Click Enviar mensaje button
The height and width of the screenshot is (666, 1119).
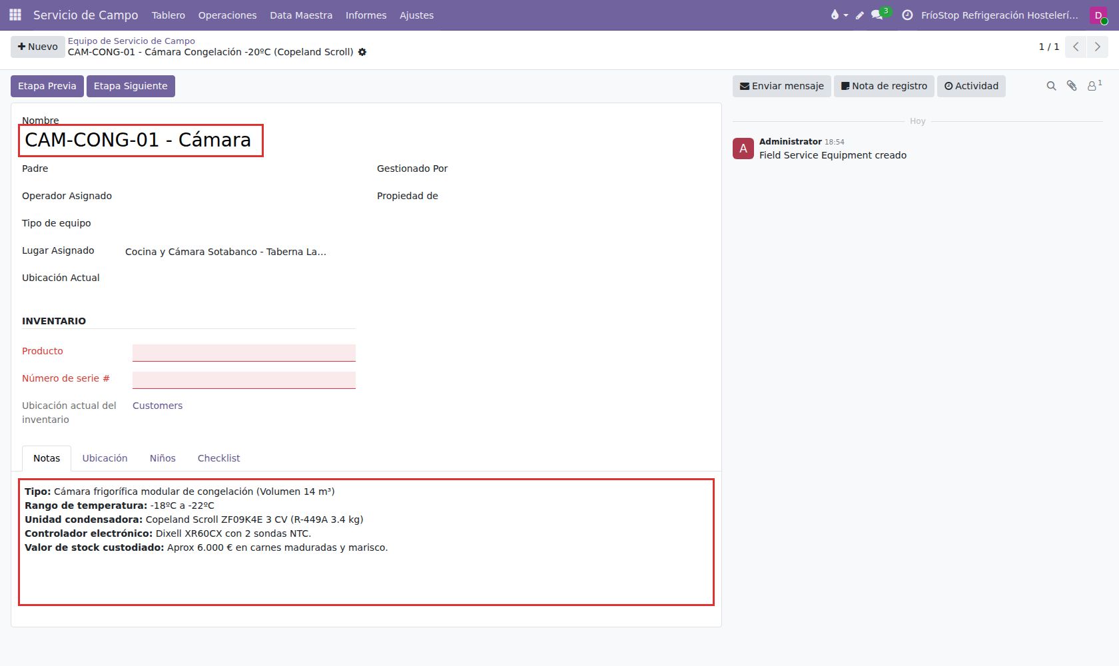[782, 86]
